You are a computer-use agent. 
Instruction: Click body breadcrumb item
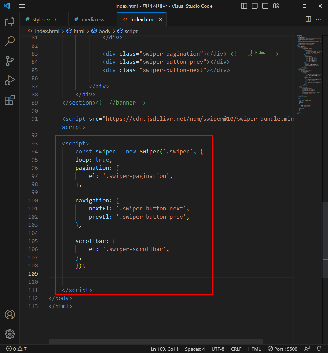[101, 31]
